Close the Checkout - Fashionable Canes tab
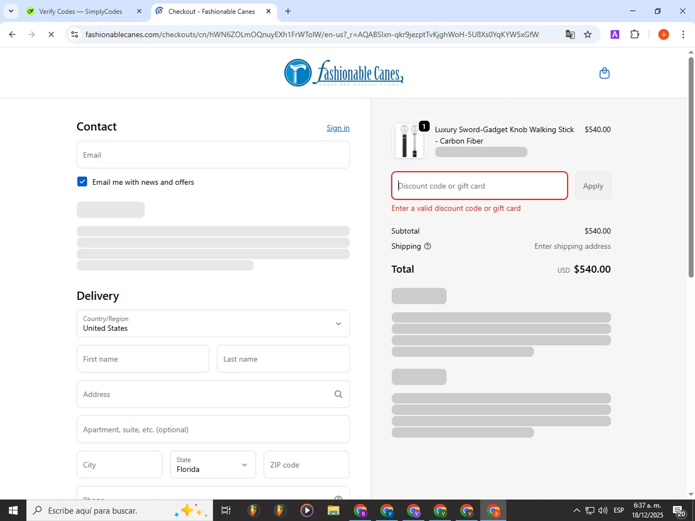Screen dimensions: 695x521 tap(268, 11)
